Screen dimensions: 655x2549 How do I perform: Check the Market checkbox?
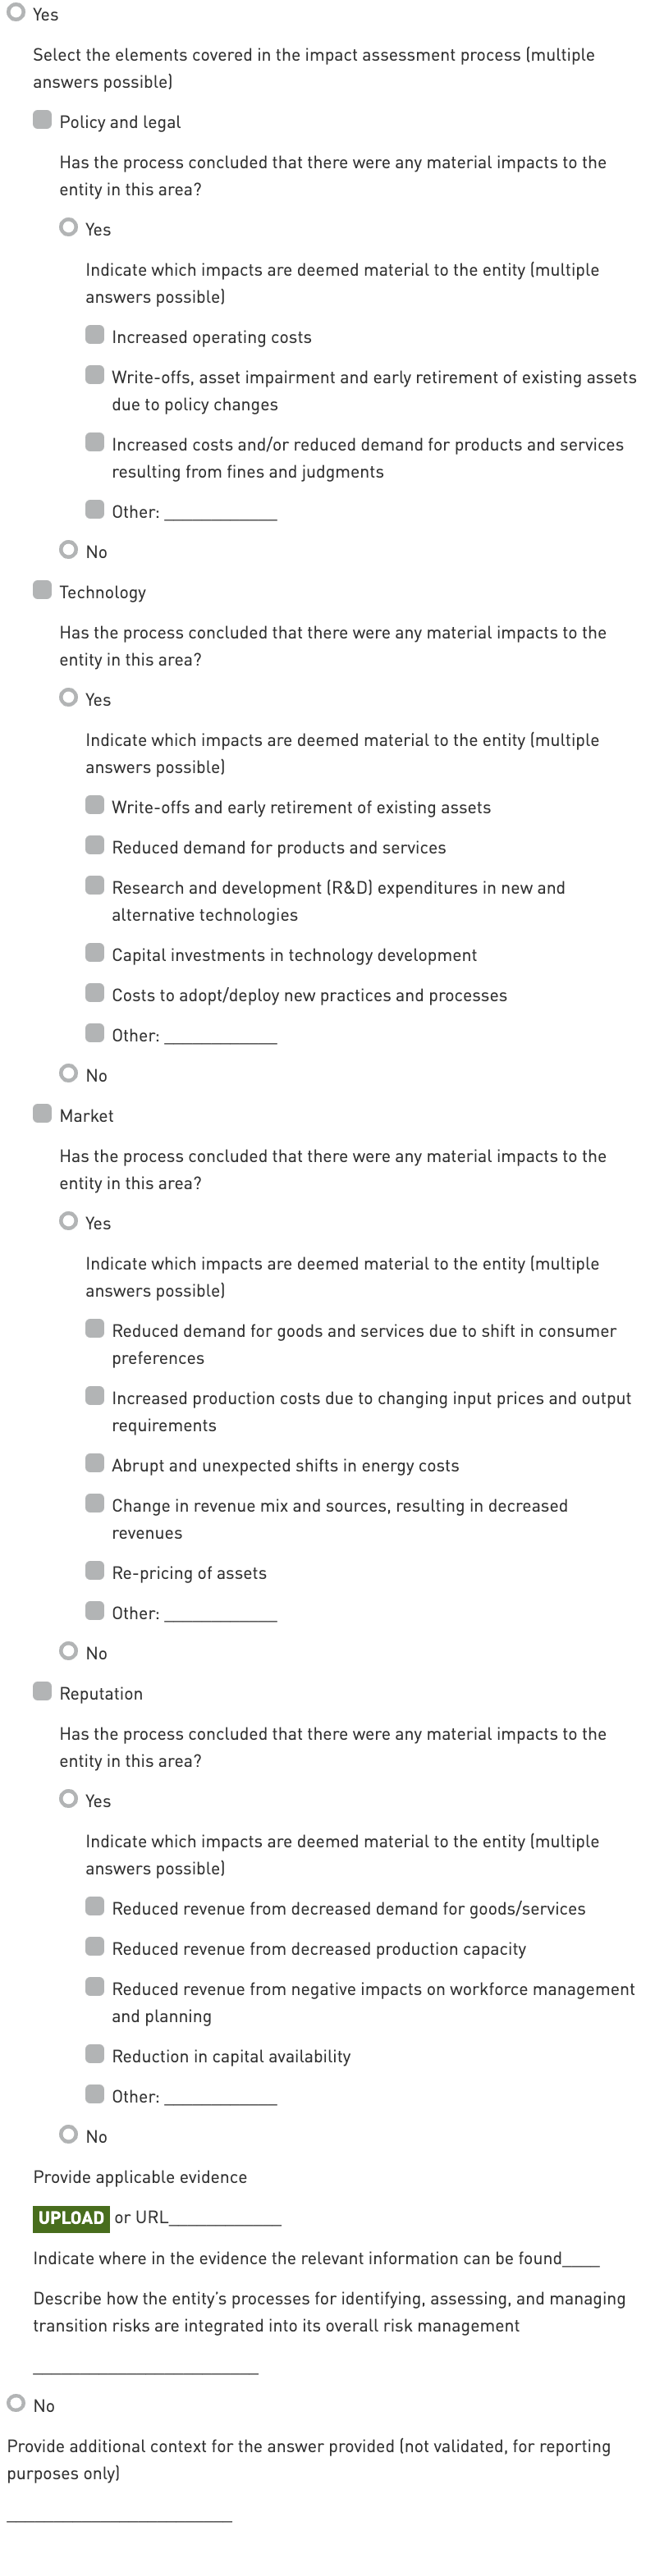[x=43, y=1114]
